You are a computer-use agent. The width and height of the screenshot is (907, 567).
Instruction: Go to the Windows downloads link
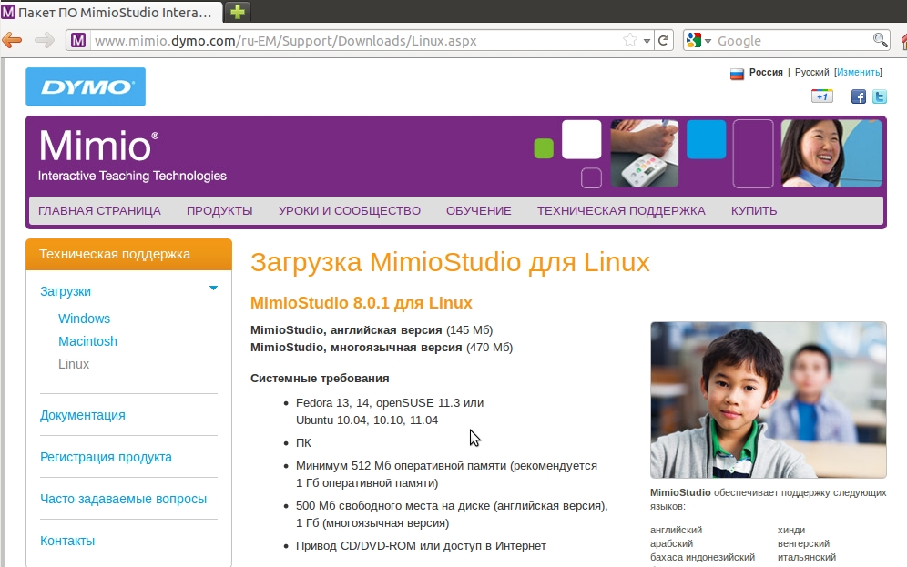[x=85, y=319]
